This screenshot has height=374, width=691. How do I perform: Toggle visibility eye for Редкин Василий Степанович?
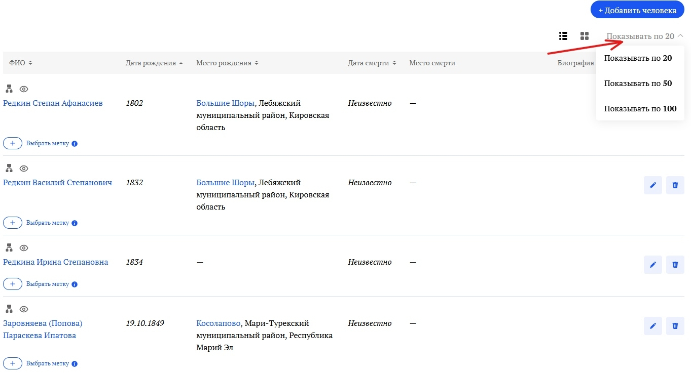tap(23, 169)
